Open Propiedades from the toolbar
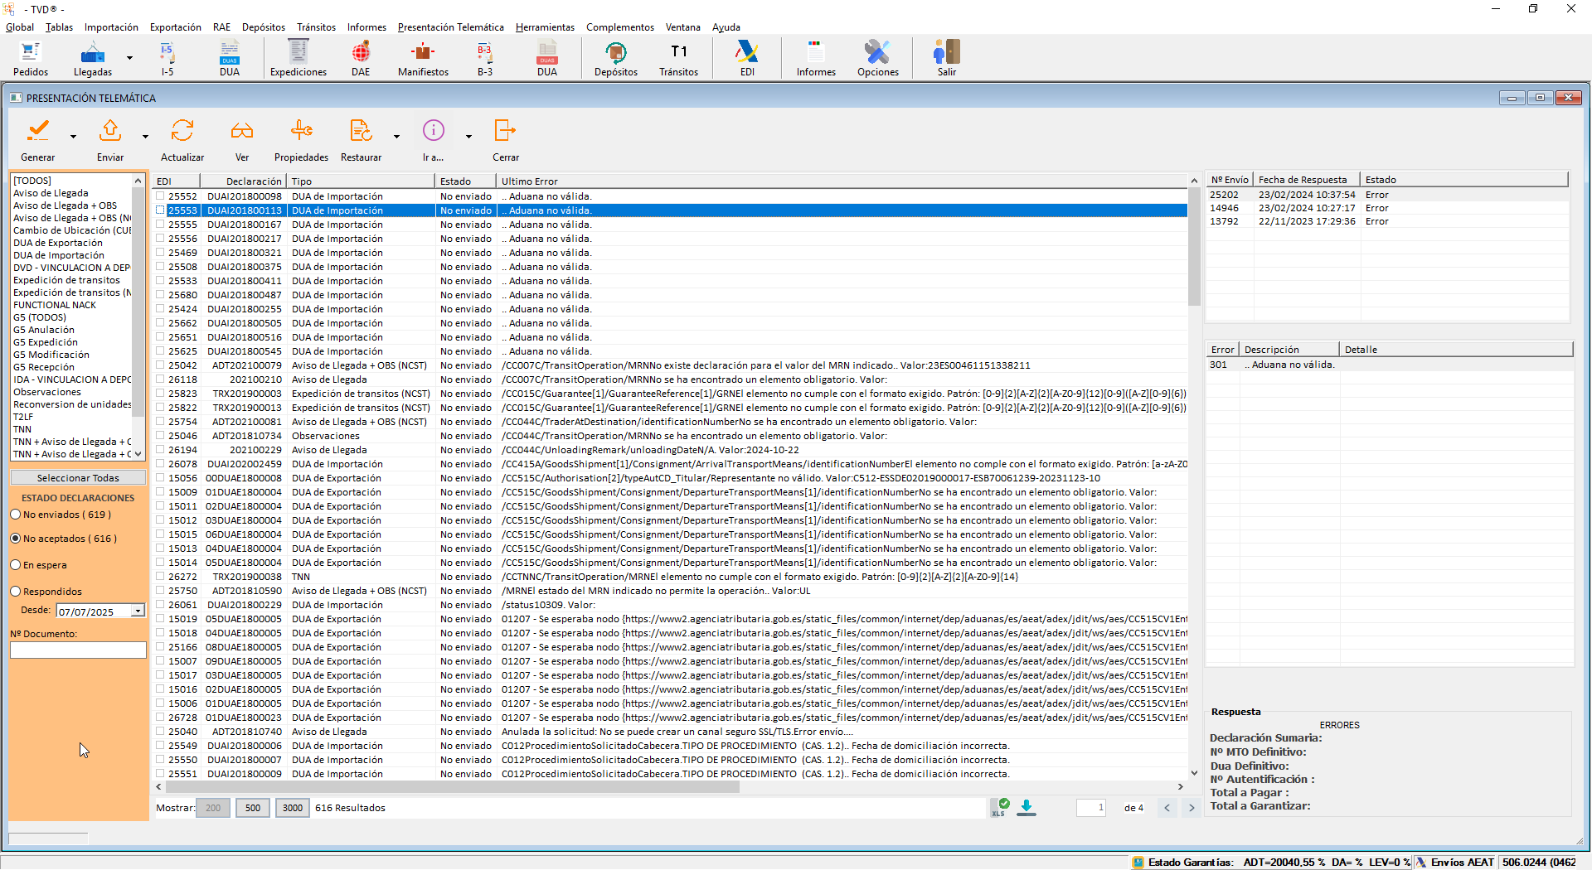 (301, 131)
